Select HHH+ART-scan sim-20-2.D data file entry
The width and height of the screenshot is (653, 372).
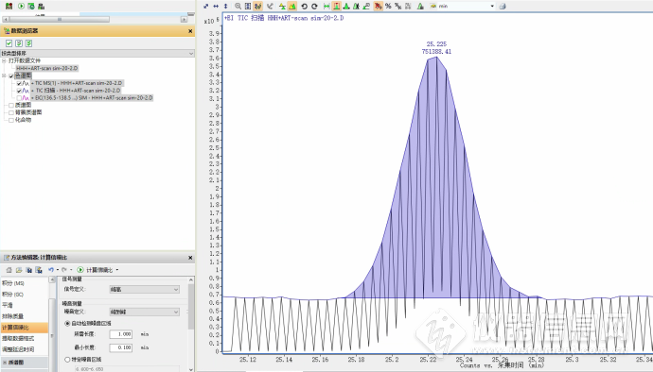[47, 68]
